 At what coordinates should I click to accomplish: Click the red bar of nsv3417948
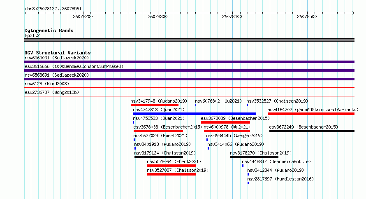155,105
